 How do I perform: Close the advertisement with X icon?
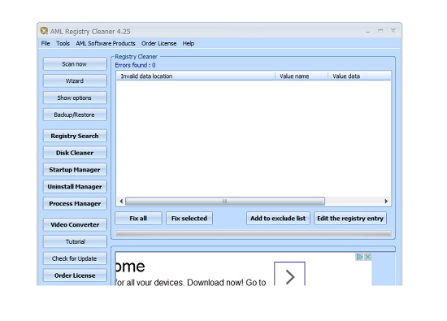(x=367, y=257)
